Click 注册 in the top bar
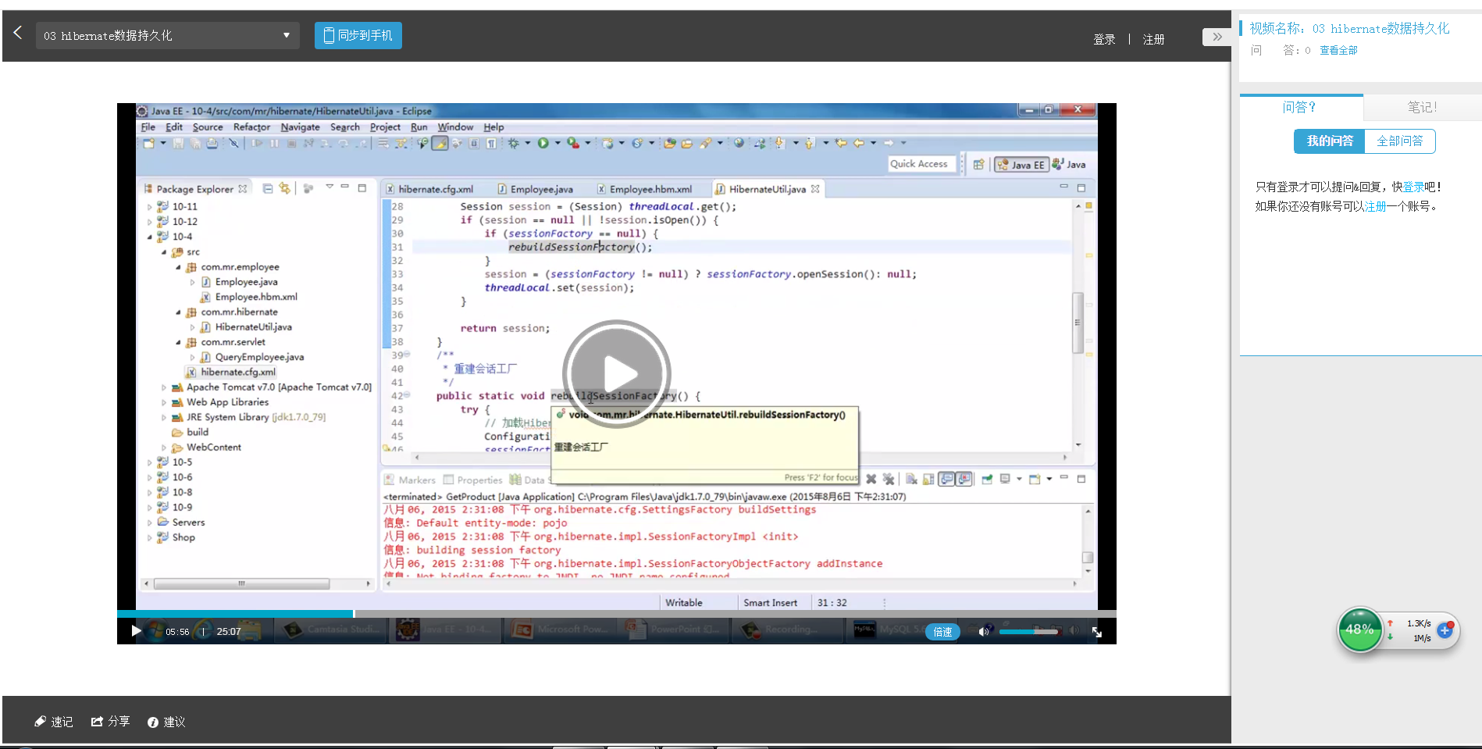The height and width of the screenshot is (749, 1482). (1153, 39)
